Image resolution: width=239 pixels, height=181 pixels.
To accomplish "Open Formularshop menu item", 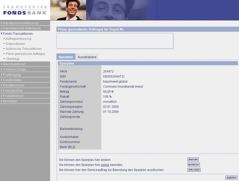I will [x=25, y=90].
